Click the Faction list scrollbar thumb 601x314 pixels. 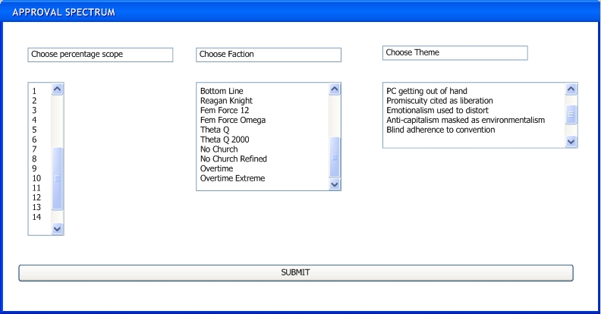tap(334, 157)
